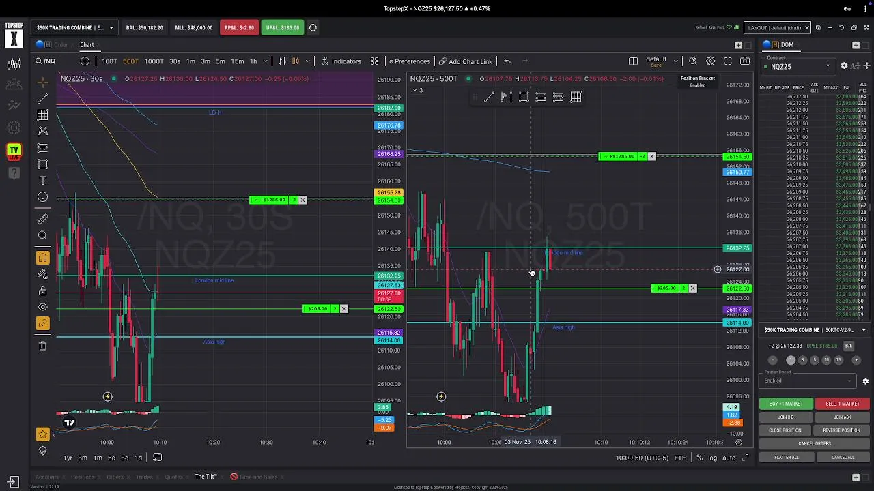The image size is (874, 491).
Task: Switch to the Chart tab
Action: [x=87, y=45]
